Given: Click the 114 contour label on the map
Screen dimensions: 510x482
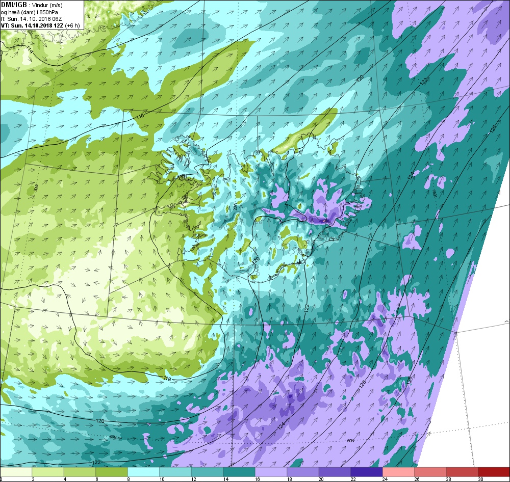Looking at the screenshot, I should (x=30, y=50).
